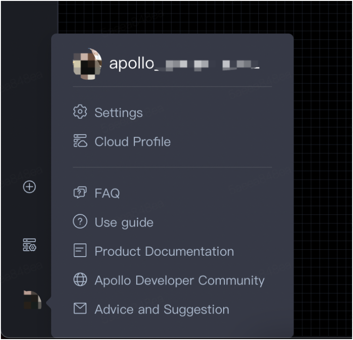Click the plus circle icon in sidebar
Image resolution: width=353 pixels, height=340 pixels.
(x=29, y=187)
